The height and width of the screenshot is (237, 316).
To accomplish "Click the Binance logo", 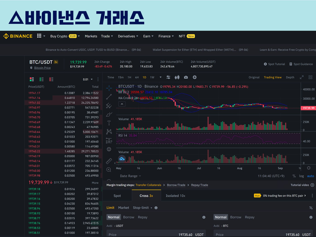I will (18, 36).
